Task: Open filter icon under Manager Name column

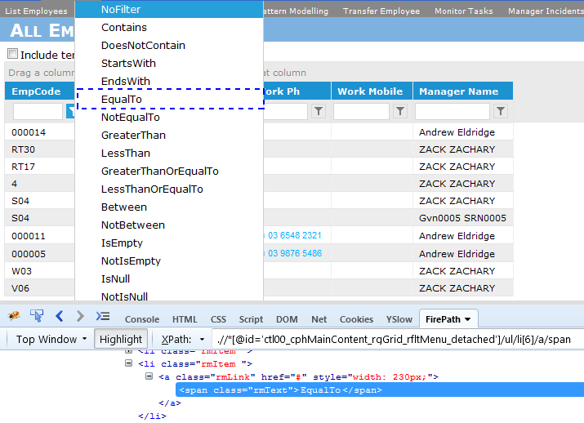Action: click(x=501, y=111)
